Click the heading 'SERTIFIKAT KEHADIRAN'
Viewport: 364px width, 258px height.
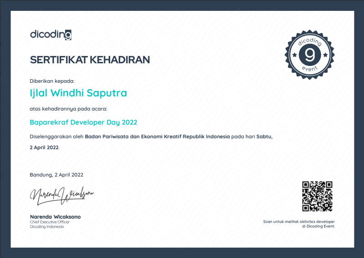pyautogui.click(x=90, y=60)
